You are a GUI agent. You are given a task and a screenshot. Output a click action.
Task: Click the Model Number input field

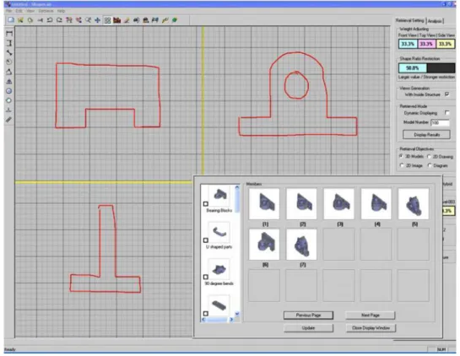click(x=440, y=122)
